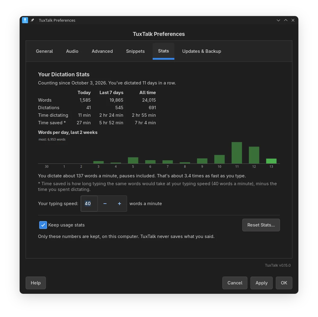Toggle the pin window icon
Screen dimensions: 318x317
coord(33,20)
